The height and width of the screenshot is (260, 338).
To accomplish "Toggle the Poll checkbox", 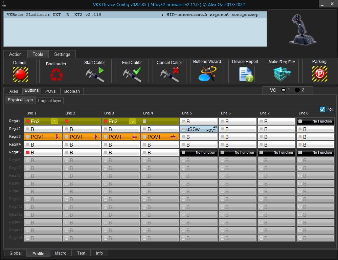I will (322, 109).
